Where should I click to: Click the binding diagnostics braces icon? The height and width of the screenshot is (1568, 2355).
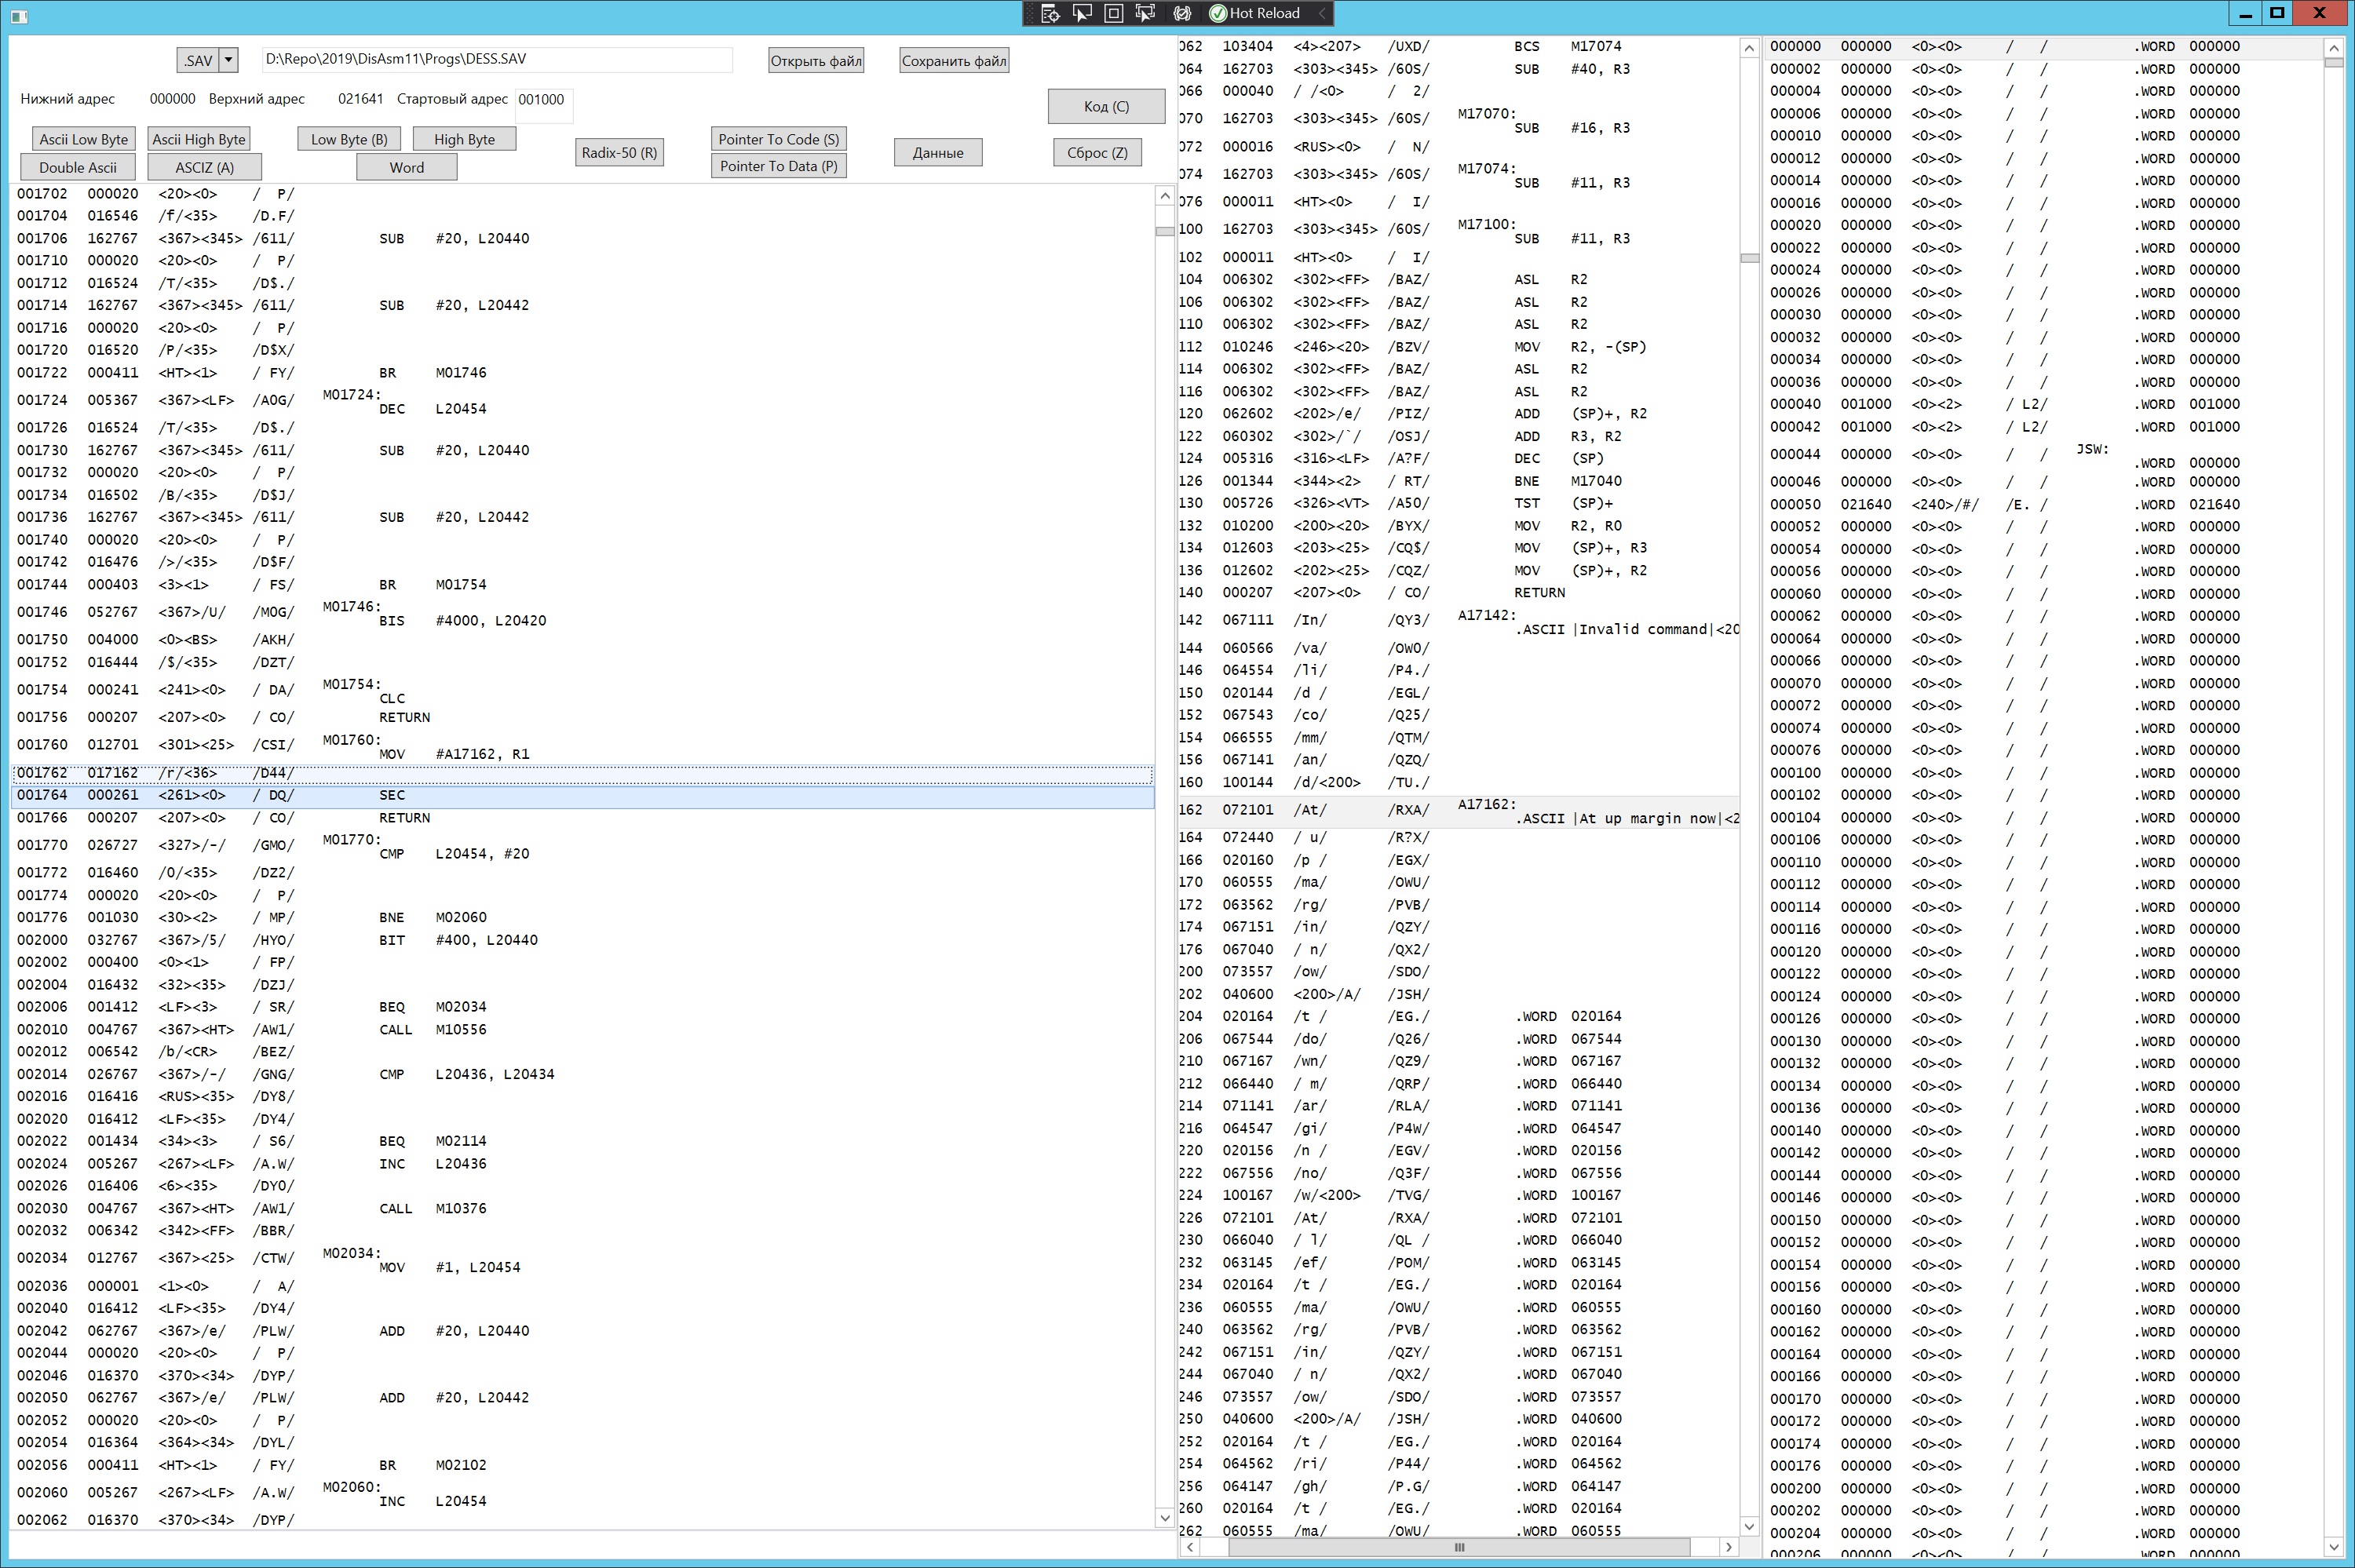click(x=1182, y=13)
